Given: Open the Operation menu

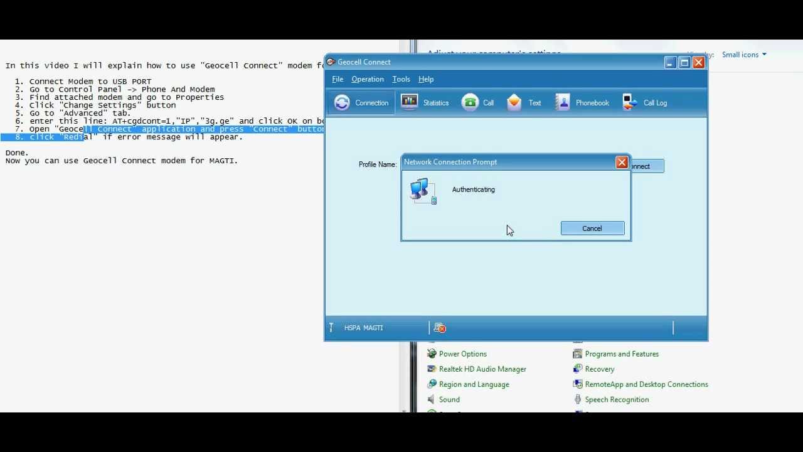Looking at the screenshot, I should tap(368, 79).
